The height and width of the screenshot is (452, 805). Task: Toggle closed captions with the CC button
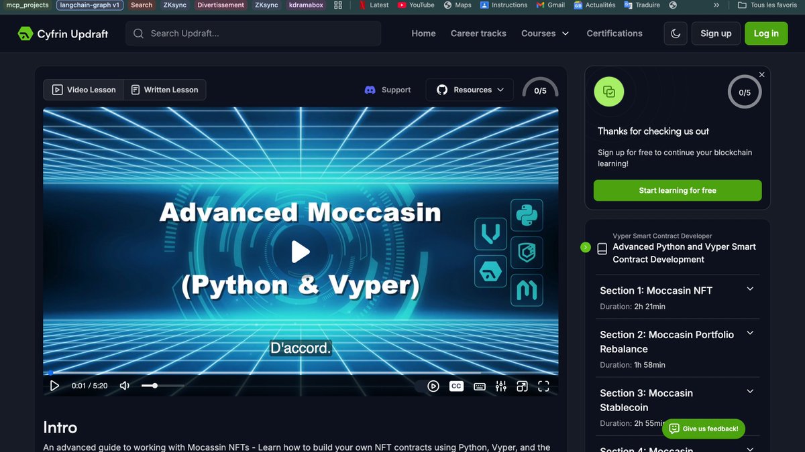tap(456, 386)
